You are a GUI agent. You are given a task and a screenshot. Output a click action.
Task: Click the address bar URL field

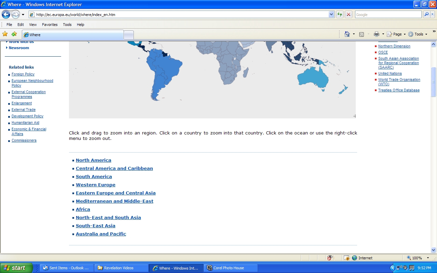point(181,14)
